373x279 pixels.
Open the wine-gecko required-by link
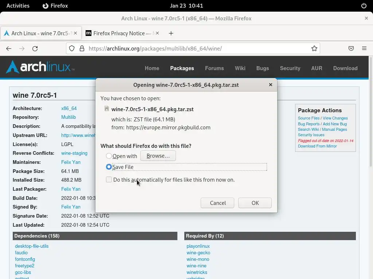[199, 253]
